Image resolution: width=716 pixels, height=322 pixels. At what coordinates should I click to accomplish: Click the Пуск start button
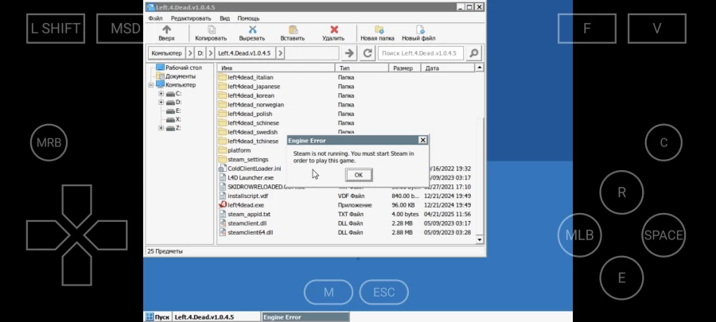click(x=157, y=317)
